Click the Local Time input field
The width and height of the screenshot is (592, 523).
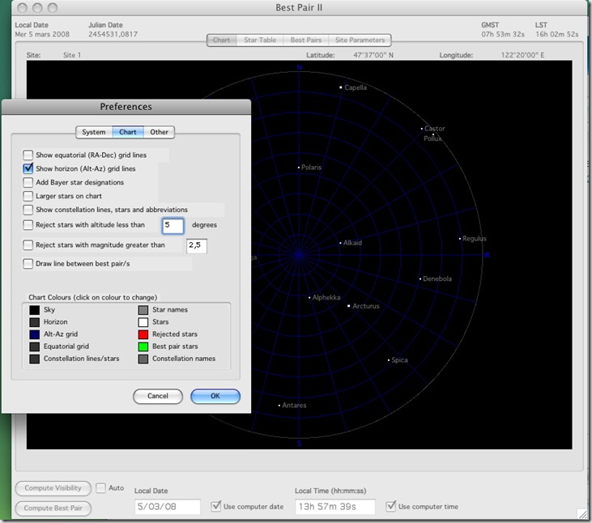tap(335, 507)
